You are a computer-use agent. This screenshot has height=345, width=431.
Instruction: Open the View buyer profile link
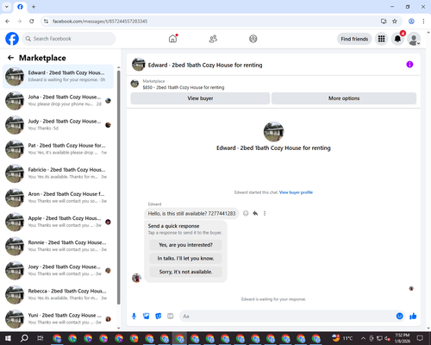coord(296,192)
